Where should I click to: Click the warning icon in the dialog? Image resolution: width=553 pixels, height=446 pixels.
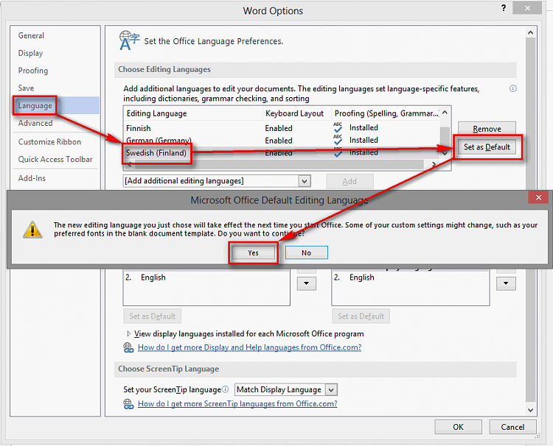pos(32,230)
